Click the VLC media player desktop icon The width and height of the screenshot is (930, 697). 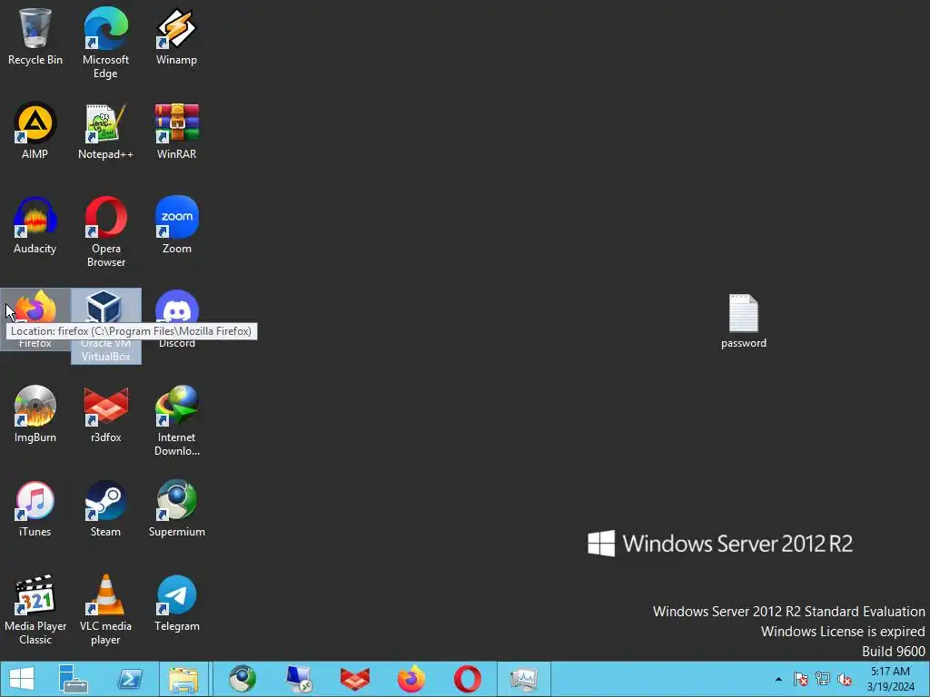click(x=105, y=609)
